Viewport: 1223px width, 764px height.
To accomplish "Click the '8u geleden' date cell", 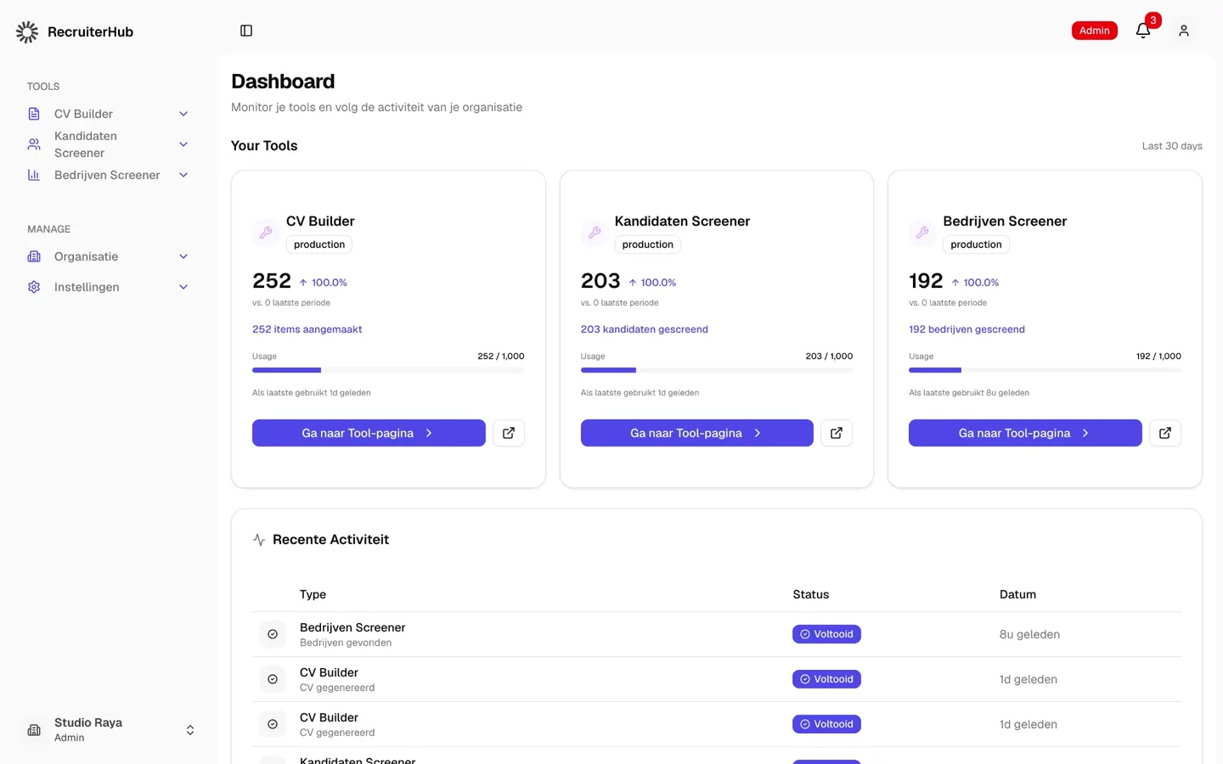I will (1029, 634).
